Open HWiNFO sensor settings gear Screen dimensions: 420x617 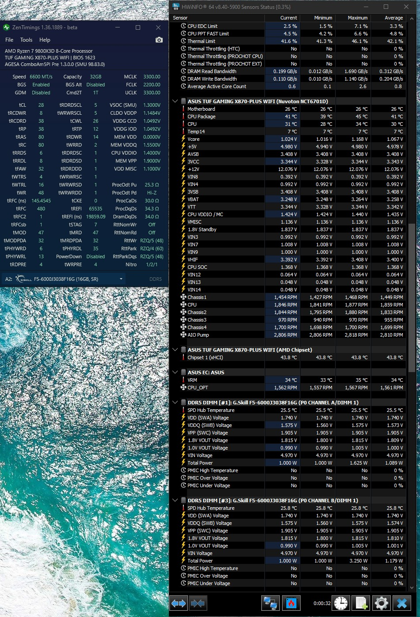click(x=381, y=603)
